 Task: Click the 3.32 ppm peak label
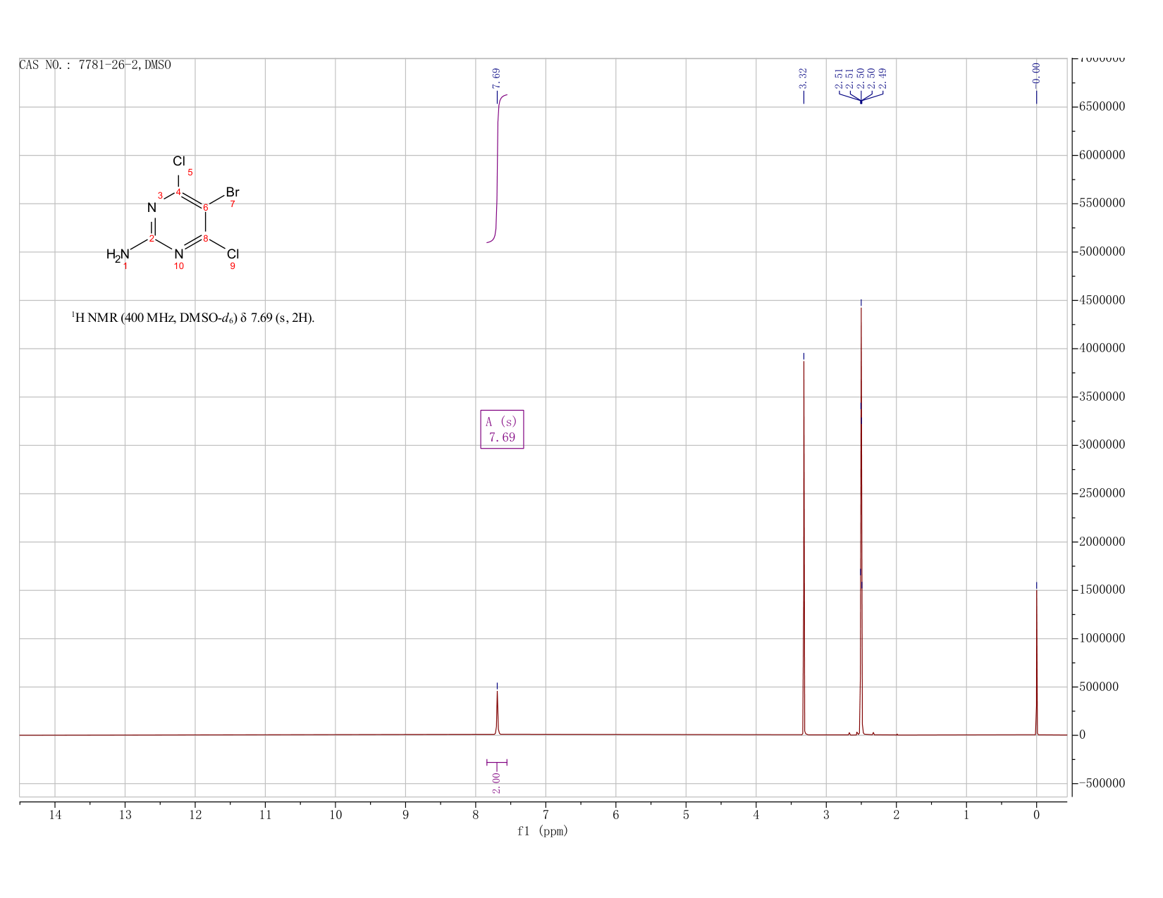[x=804, y=78]
